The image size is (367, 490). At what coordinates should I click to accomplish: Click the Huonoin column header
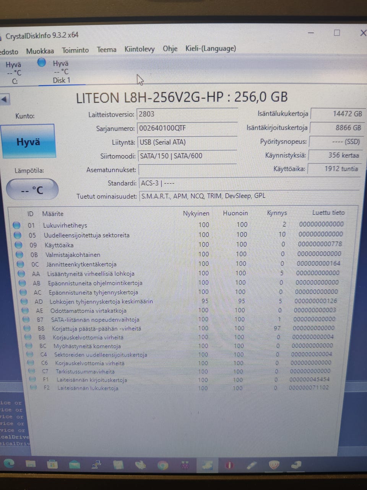[x=235, y=213]
